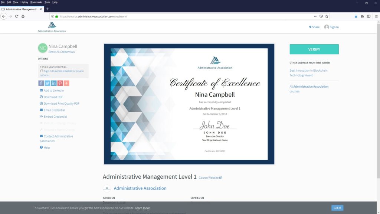Open the Bookmarks menu
The image size is (380, 214).
point(36,2)
